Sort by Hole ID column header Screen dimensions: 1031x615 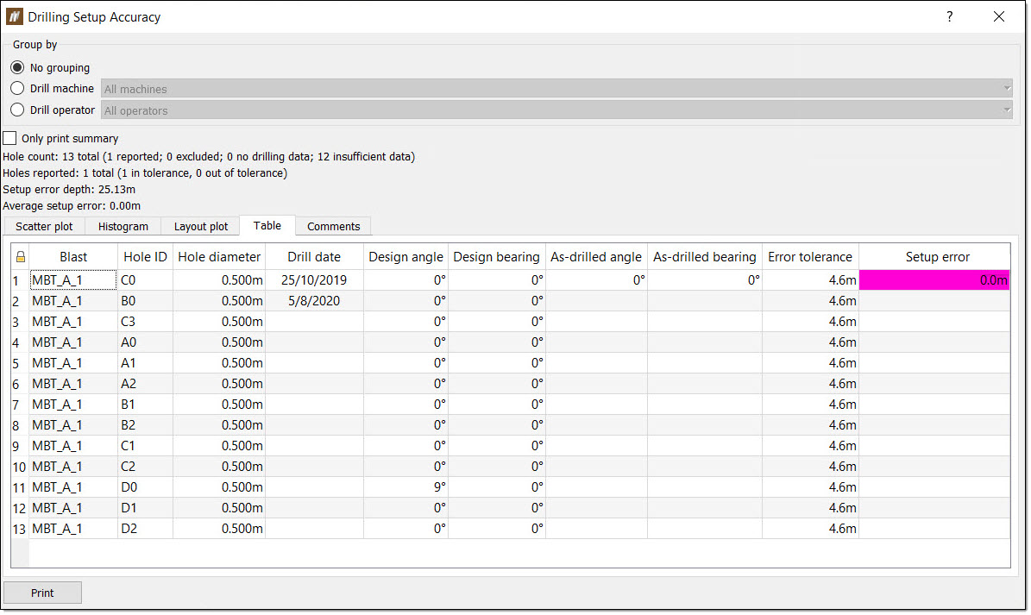(145, 257)
